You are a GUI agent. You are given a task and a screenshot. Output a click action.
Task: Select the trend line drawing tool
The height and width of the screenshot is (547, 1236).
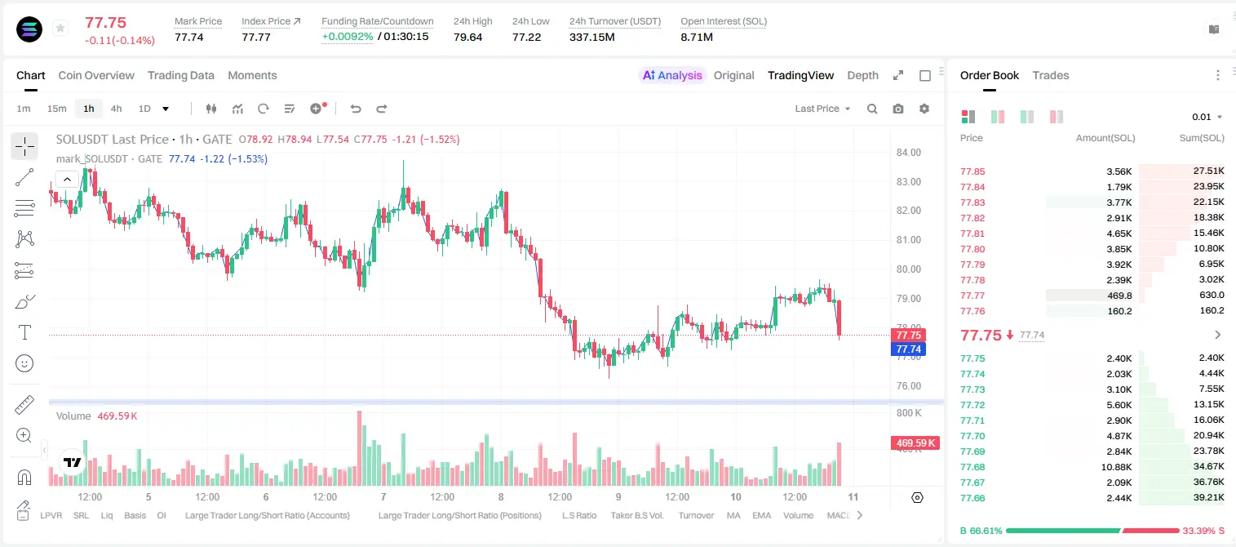(x=24, y=177)
